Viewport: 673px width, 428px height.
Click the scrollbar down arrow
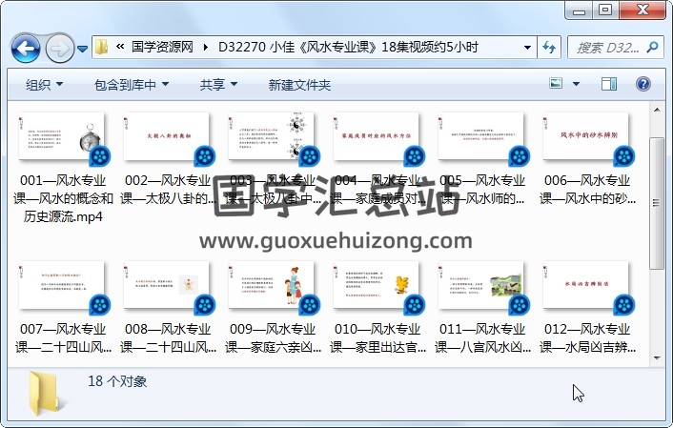point(657,357)
